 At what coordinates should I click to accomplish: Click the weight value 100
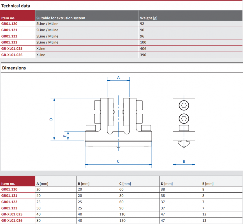[x=143, y=42]
